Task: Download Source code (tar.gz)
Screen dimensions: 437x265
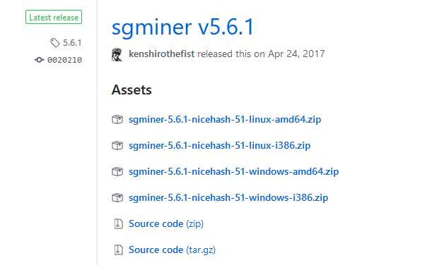Action: pyautogui.click(x=172, y=250)
